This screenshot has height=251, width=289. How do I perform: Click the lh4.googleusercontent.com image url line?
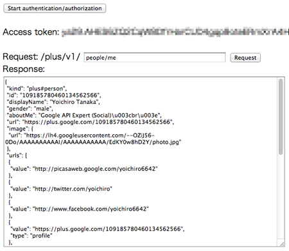tap(93, 139)
